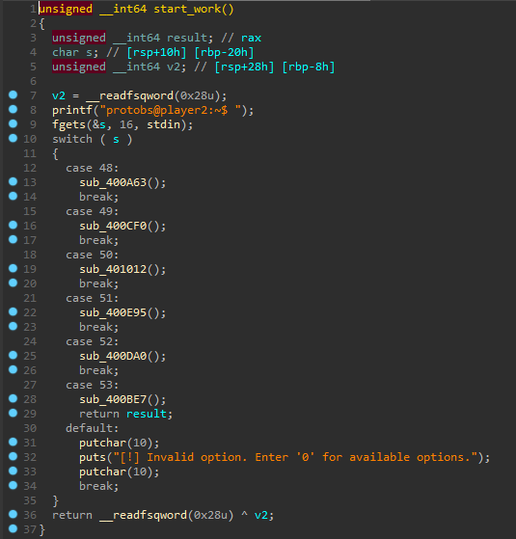The height and width of the screenshot is (539, 516).
Task: Click the 'default:' label
Action: tap(93, 428)
